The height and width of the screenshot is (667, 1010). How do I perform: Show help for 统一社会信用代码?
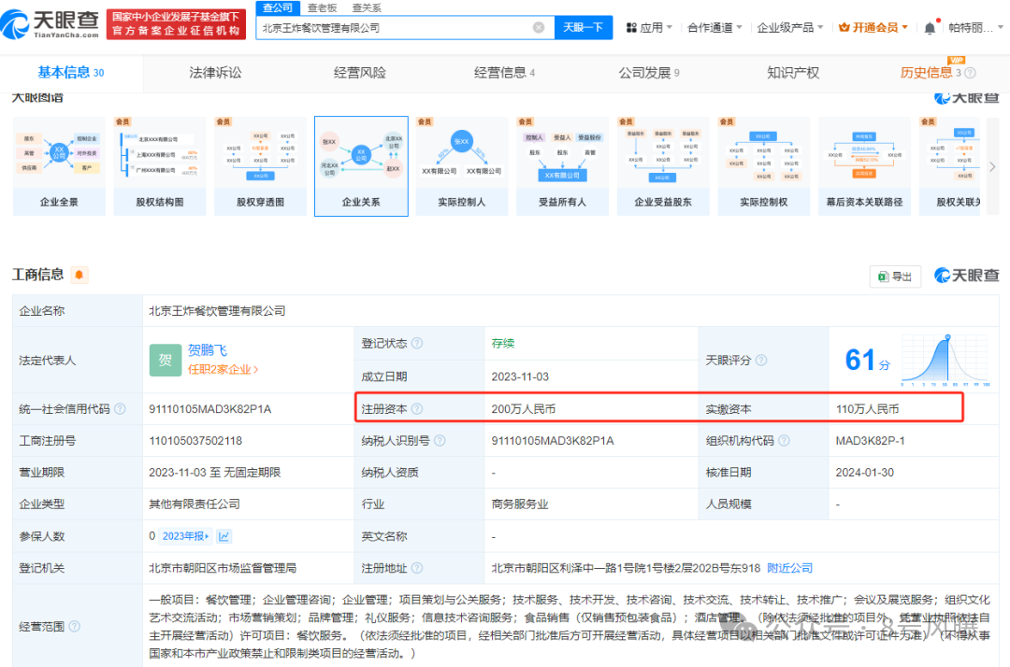[119, 409]
